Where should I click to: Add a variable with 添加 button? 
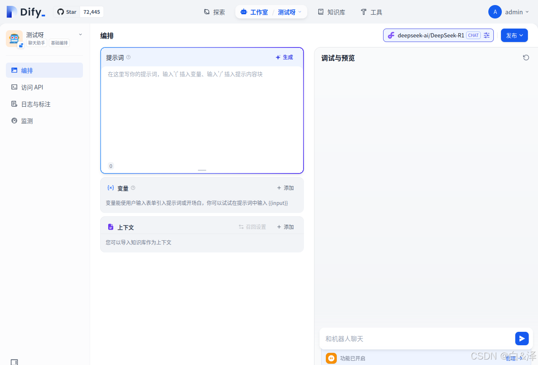coord(285,188)
